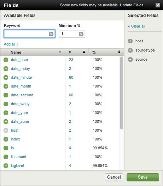This screenshot has height=186, width=163.
Task: Click Clear all in Selected Fields
Action: pos(136,26)
